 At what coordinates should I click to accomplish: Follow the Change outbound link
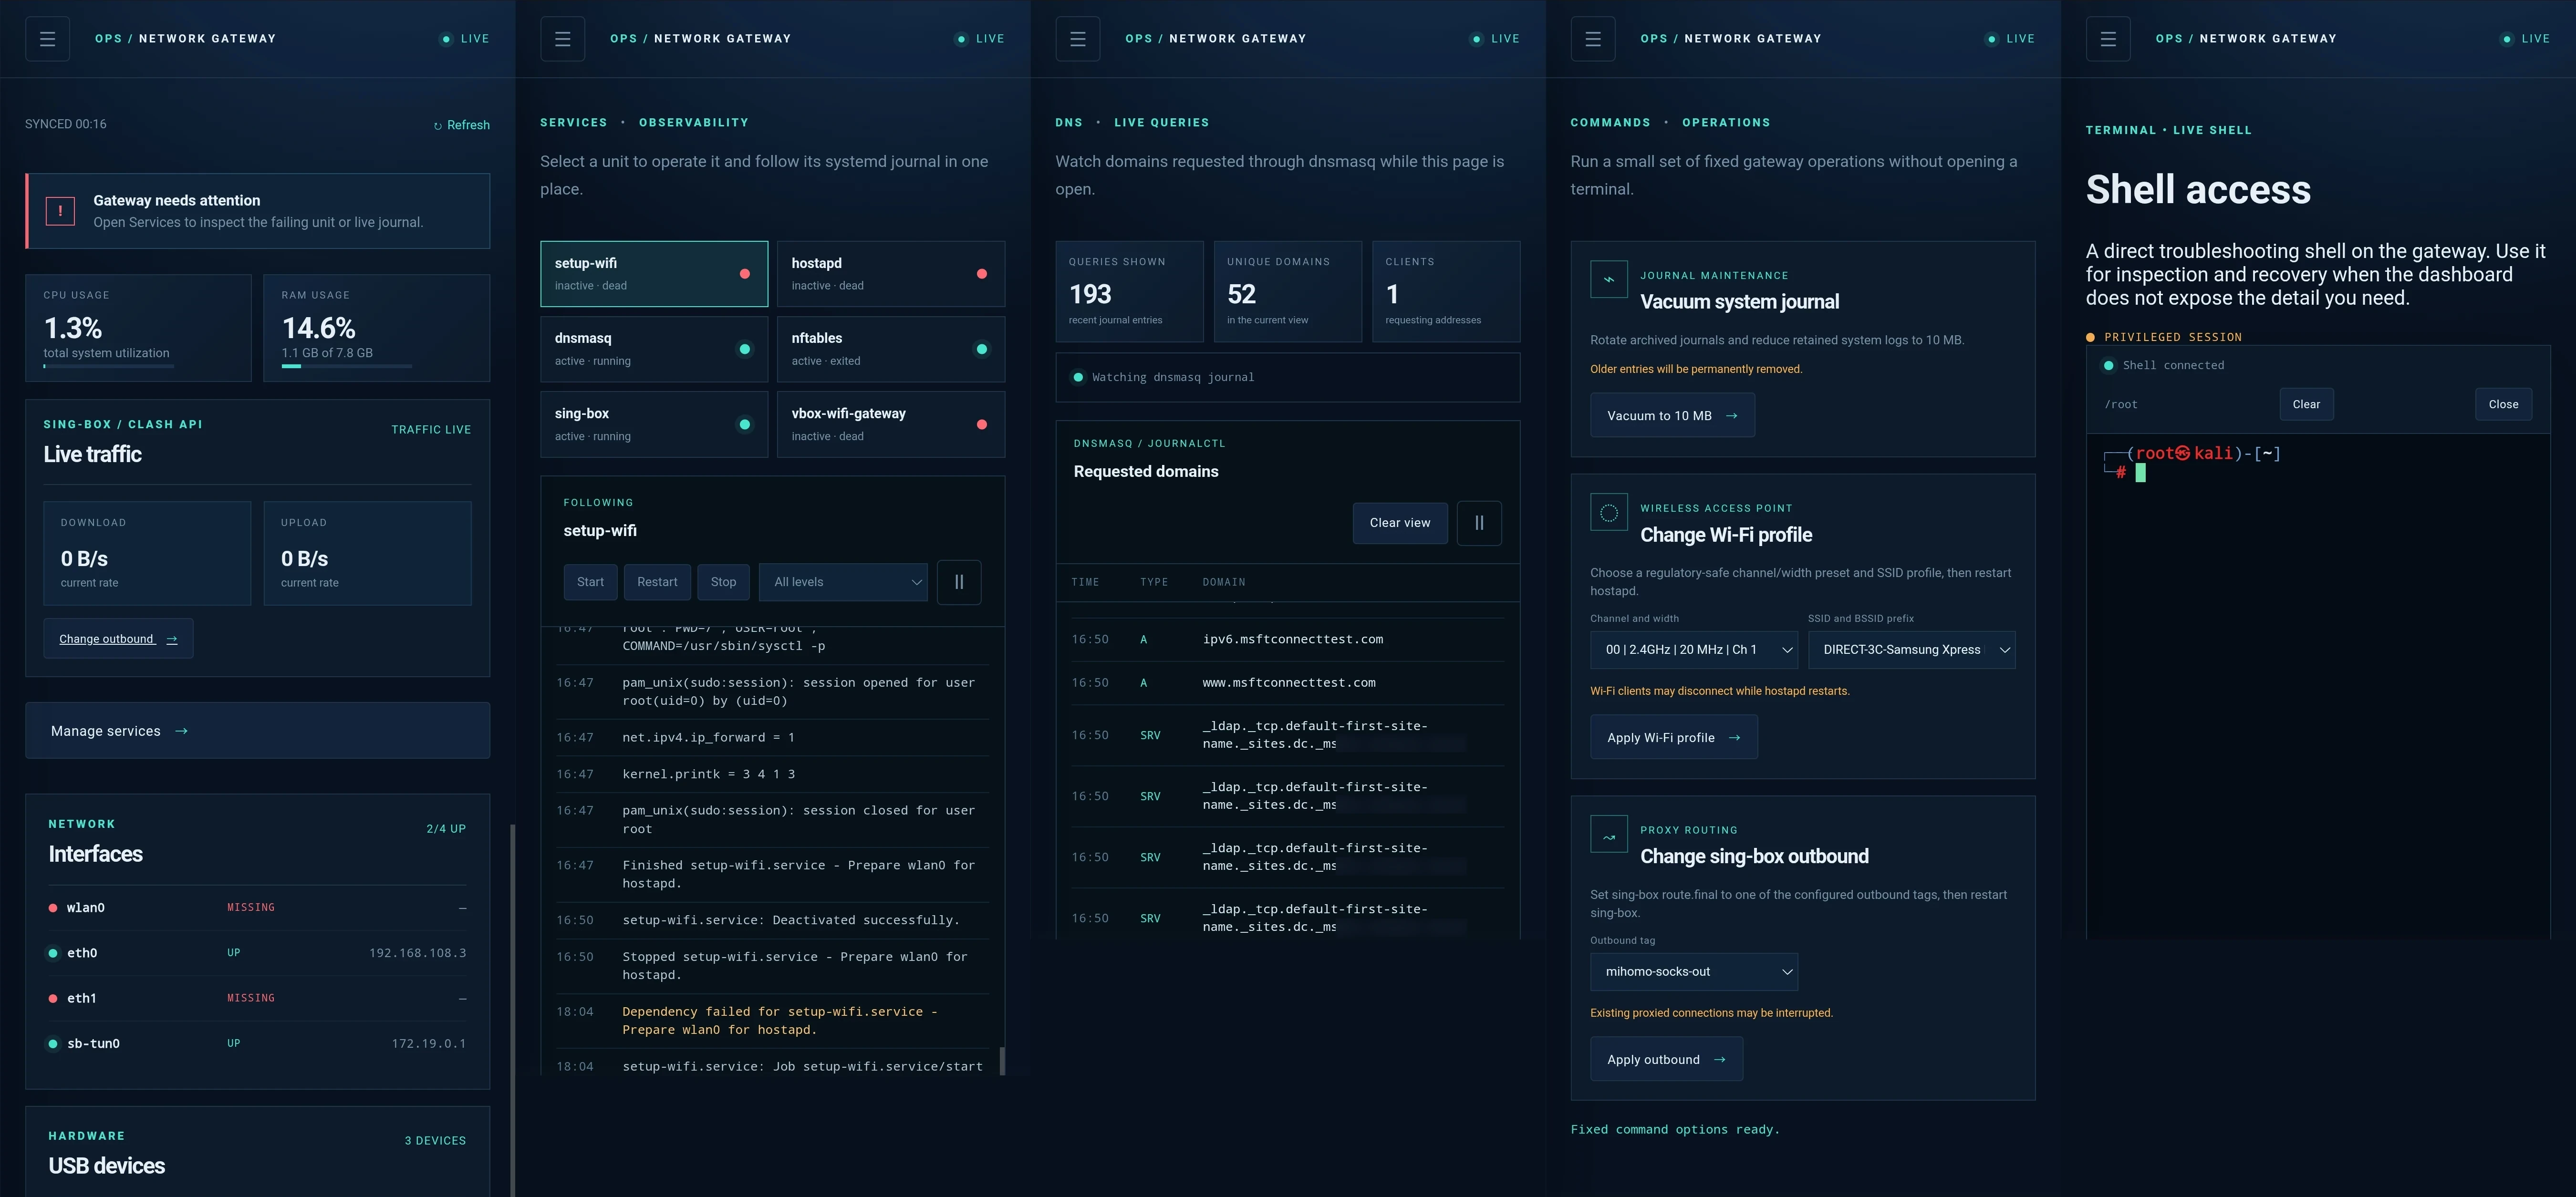click(x=118, y=639)
